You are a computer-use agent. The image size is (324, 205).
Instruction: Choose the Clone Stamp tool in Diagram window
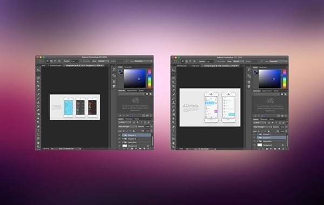click(x=38, y=102)
